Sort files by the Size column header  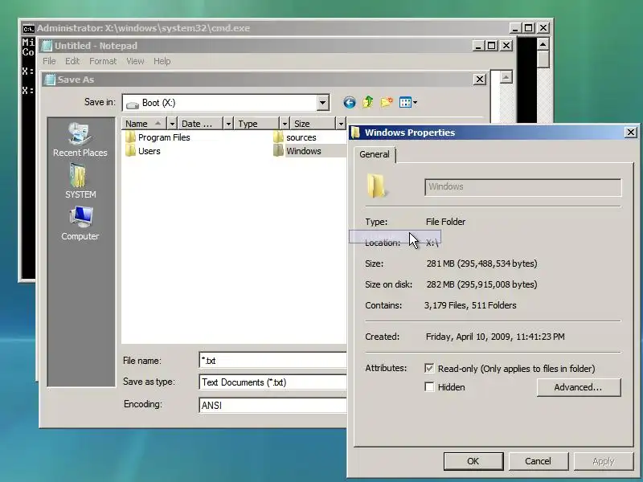click(313, 124)
